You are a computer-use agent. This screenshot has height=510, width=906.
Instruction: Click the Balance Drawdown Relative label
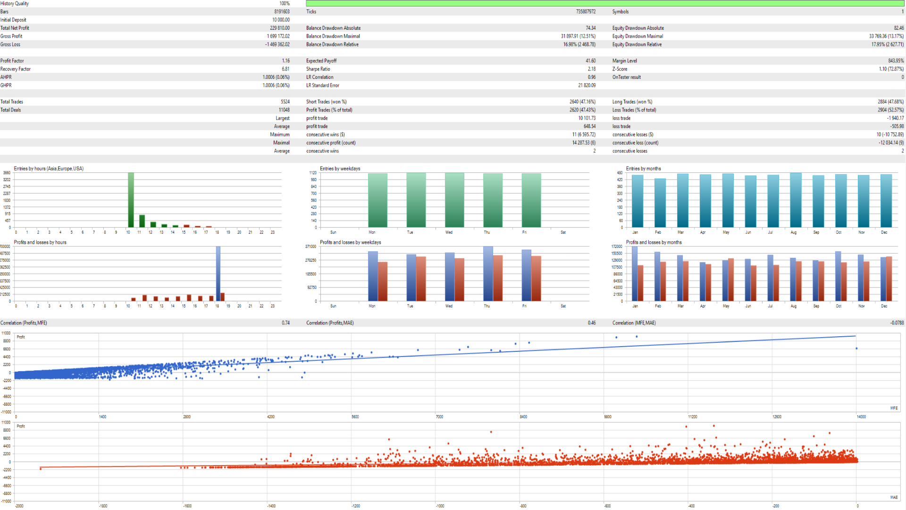pyautogui.click(x=332, y=44)
